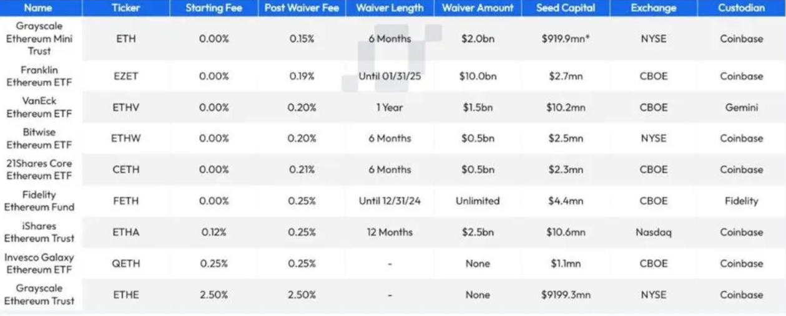Image resolution: width=786 pixels, height=316 pixels.
Task: Click the 0.12% starting fee cell
Action: click(x=214, y=232)
